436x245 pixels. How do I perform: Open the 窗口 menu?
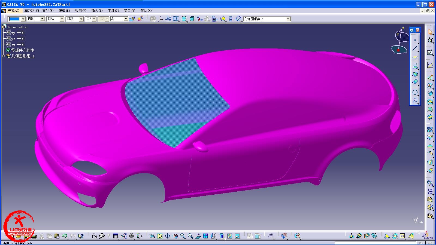(129, 11)
